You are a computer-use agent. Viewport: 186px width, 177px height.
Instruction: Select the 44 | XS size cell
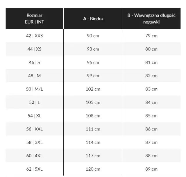(34, 49)
